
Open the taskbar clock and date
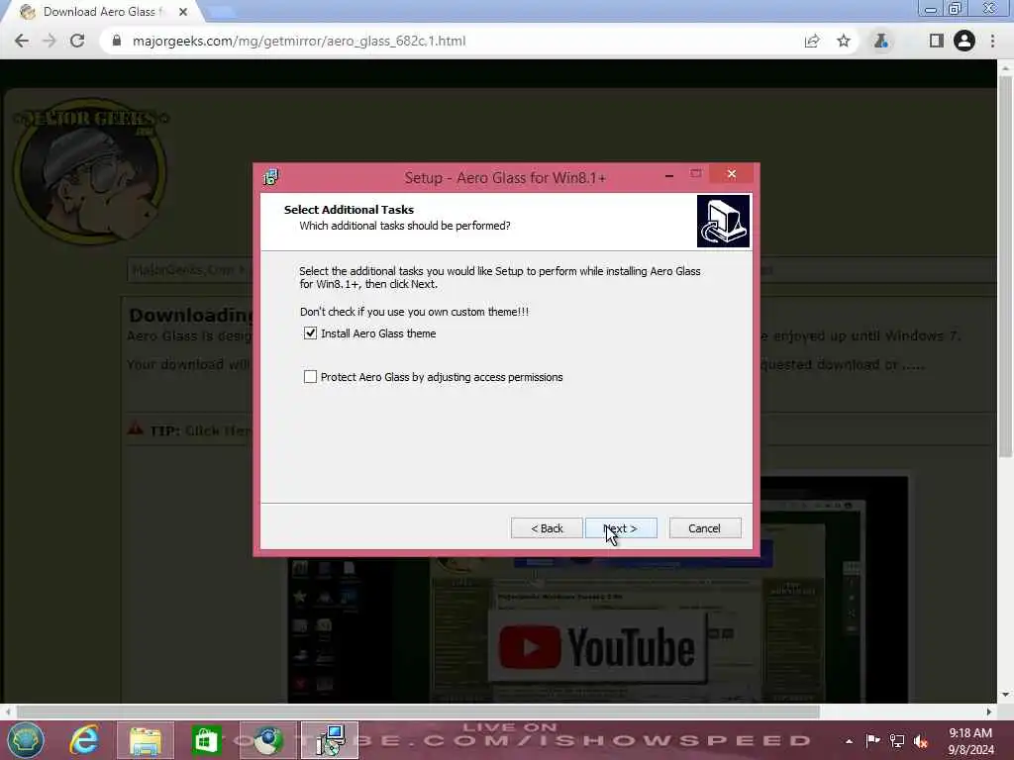[x=970, y=740]
